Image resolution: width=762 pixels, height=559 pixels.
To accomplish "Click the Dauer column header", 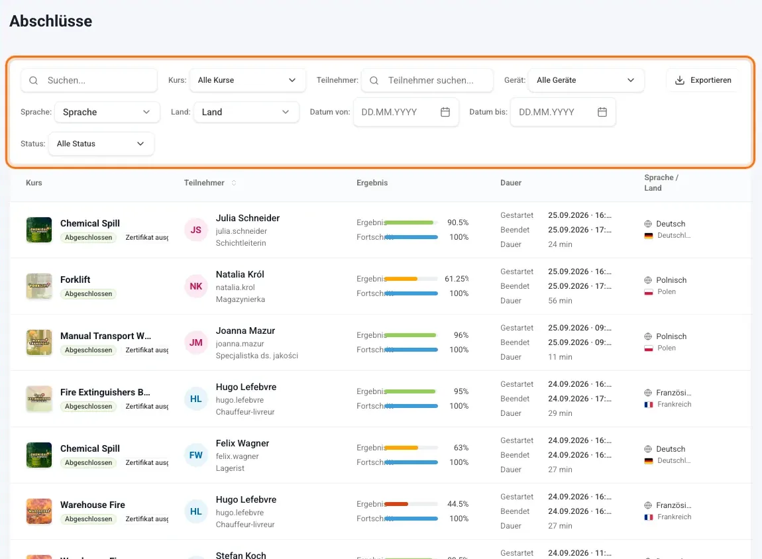I will point(511,183).
